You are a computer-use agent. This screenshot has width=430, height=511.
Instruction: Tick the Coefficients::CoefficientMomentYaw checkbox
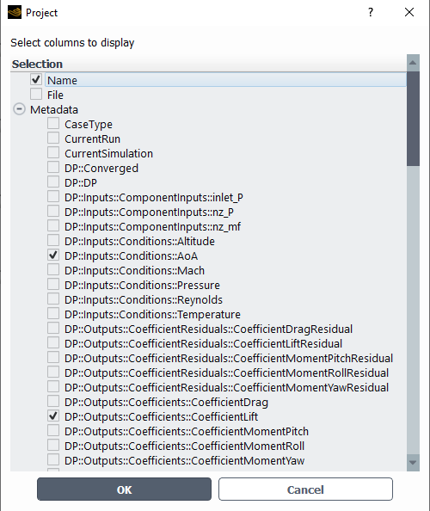pyautogui.click(x=53, y=460)
